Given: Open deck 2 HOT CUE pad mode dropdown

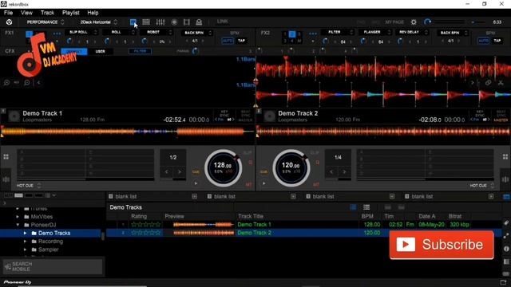Looking at the screenshot, I should coord(482,186).
